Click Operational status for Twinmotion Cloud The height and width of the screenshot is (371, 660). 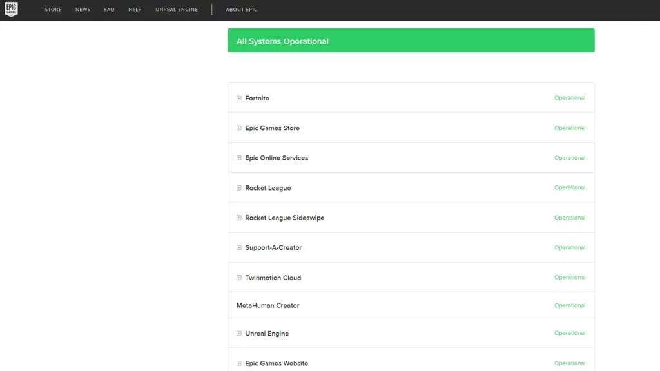[570, 277]
